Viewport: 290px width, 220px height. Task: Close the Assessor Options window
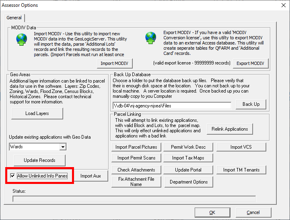point(283,5)
